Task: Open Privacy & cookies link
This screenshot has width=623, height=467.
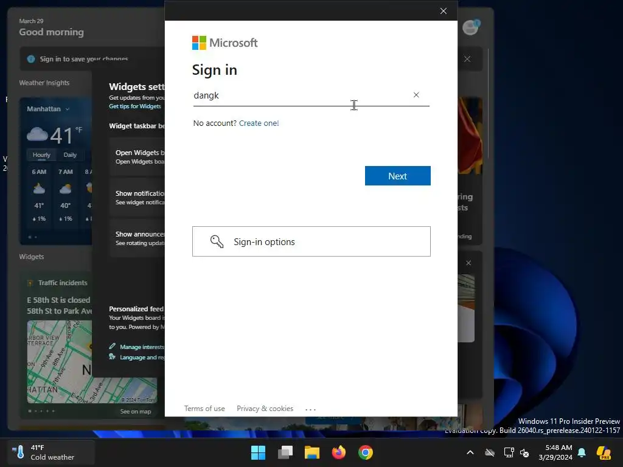Action: click(x=265, y=408)
